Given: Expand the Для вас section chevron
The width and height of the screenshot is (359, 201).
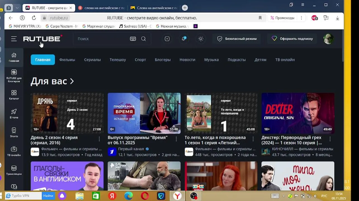Looking at the screenshot, I should (x=72, y=81).
